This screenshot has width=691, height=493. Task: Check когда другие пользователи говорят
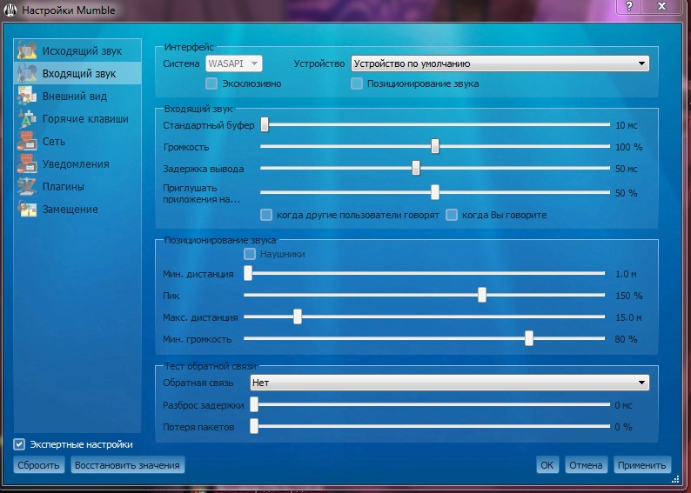266,215
